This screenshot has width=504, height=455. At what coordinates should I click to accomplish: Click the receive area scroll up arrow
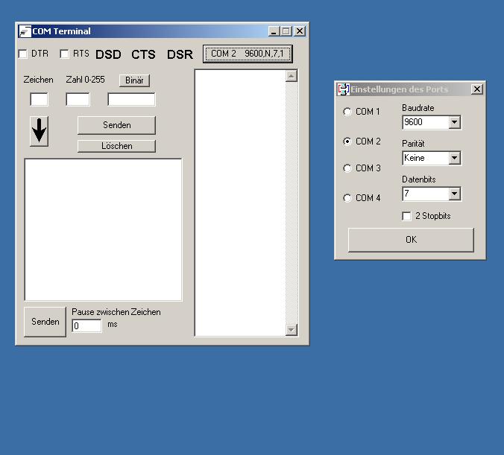[292, 76]
